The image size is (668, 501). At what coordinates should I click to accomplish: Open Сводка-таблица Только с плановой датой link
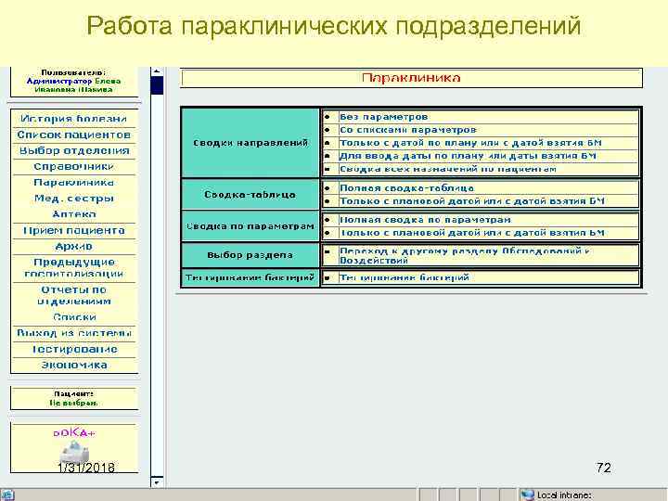pyautogui.click(x=471, y=201)
